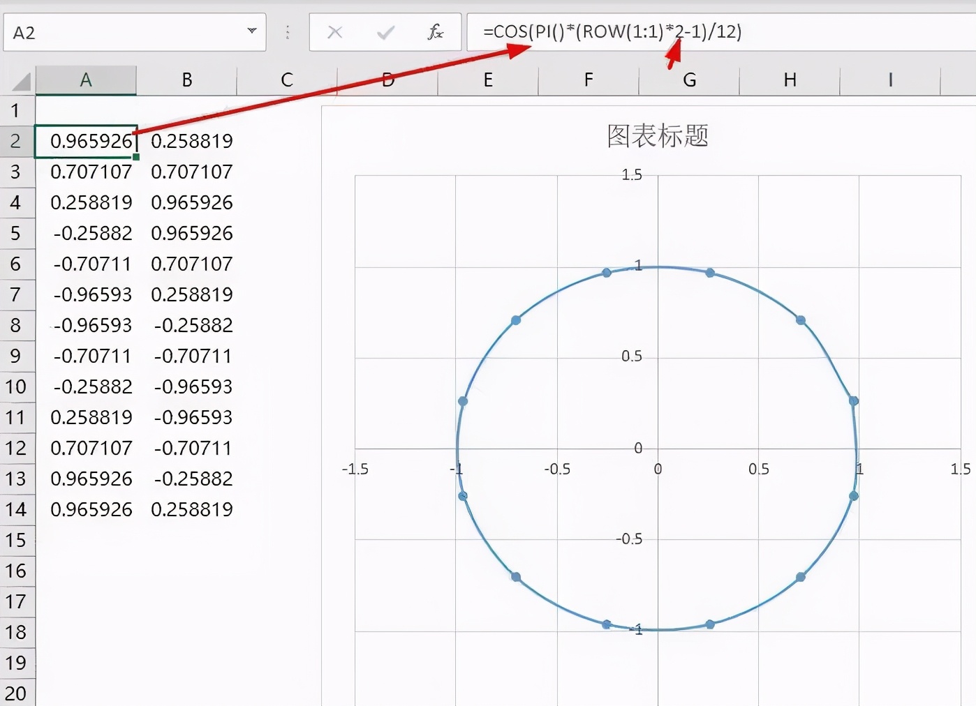The width and height of the screenshot is (976, 706).
Task: Open the Insert Function fx dialog
Action: (436, 32)
